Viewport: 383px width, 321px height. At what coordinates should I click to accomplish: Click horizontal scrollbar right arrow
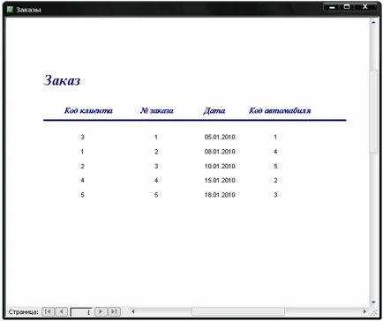pos(364,311)
